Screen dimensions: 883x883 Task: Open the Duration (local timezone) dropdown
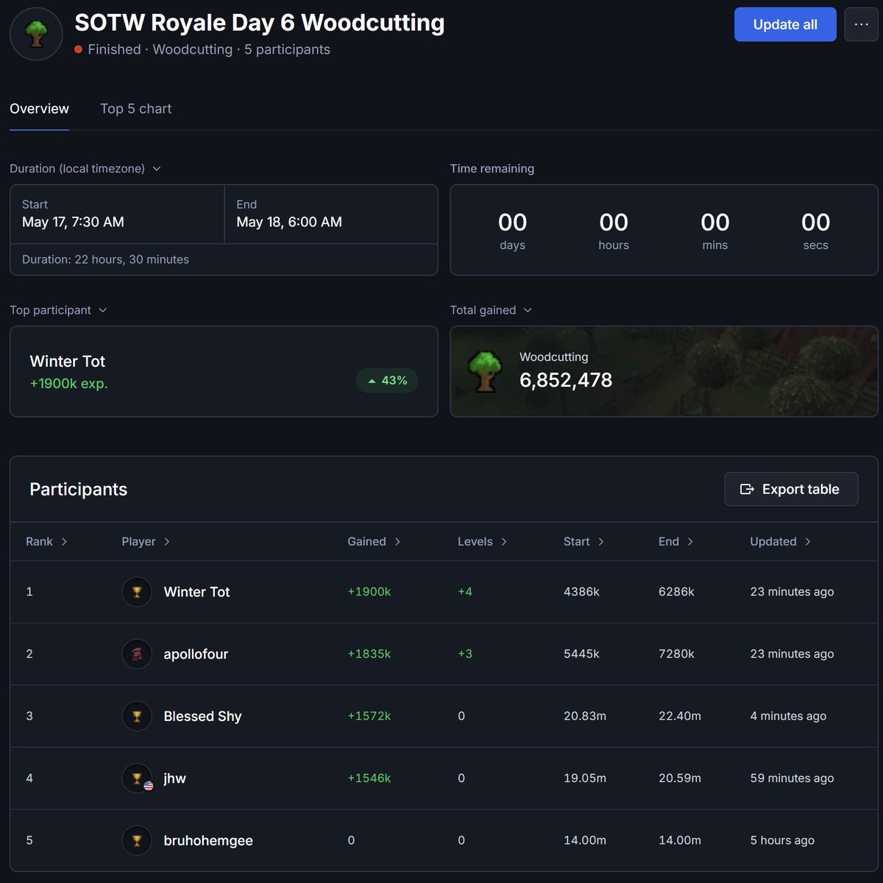pyautogui.click(x=85, y=169)
